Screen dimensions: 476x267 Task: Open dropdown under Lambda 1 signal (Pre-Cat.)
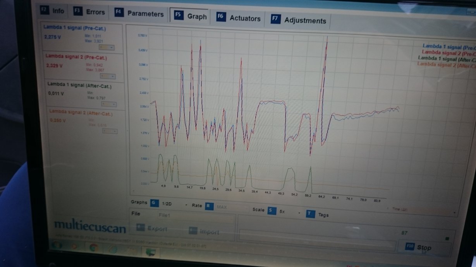coord(107,47)
